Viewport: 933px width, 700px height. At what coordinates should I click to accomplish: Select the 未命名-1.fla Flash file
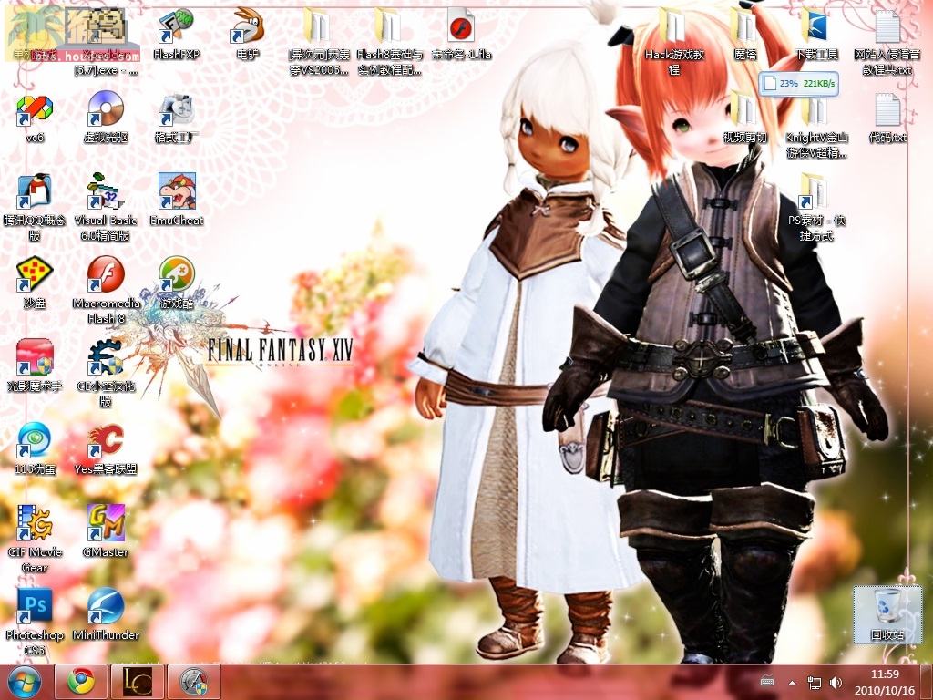[x=461, y=36]
